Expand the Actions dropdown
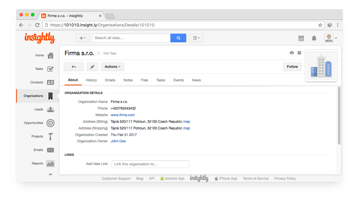The image size is (359, 205). (x=112, y=67)
